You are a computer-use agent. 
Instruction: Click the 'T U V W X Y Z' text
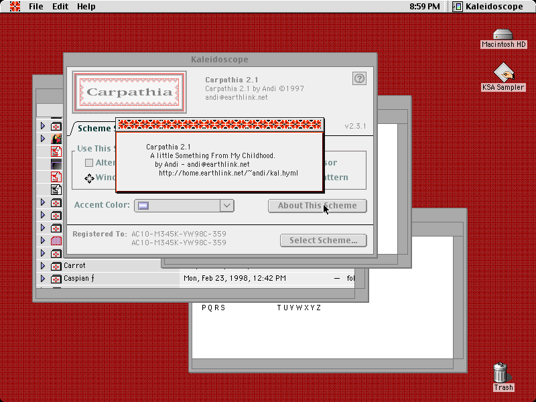click(299, 308)
